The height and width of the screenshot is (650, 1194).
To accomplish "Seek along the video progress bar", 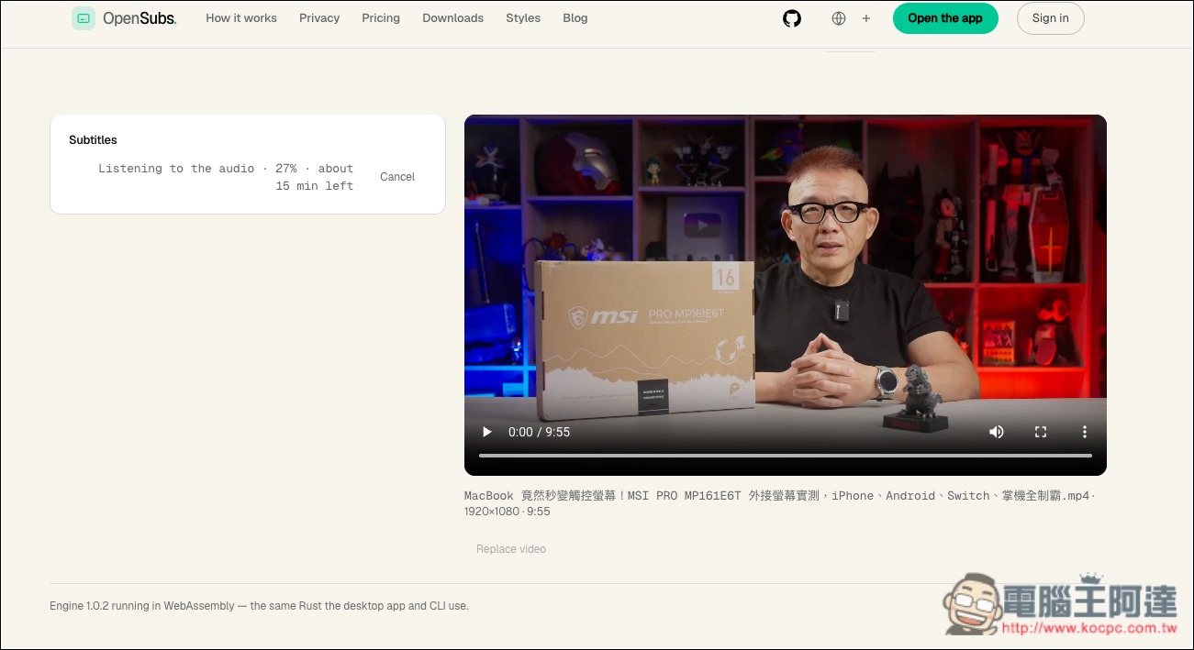I will (786, 456).
